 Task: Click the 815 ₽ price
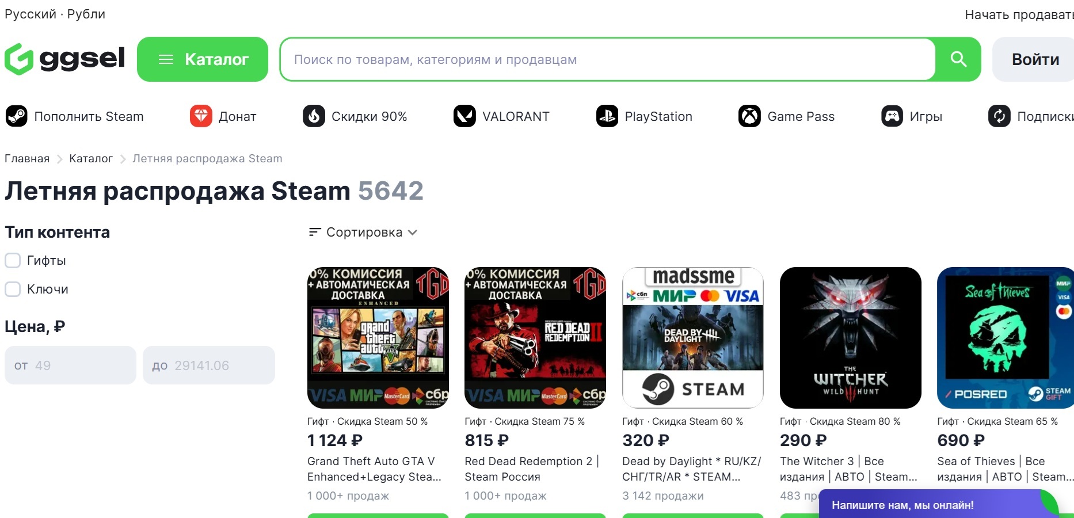487,440
